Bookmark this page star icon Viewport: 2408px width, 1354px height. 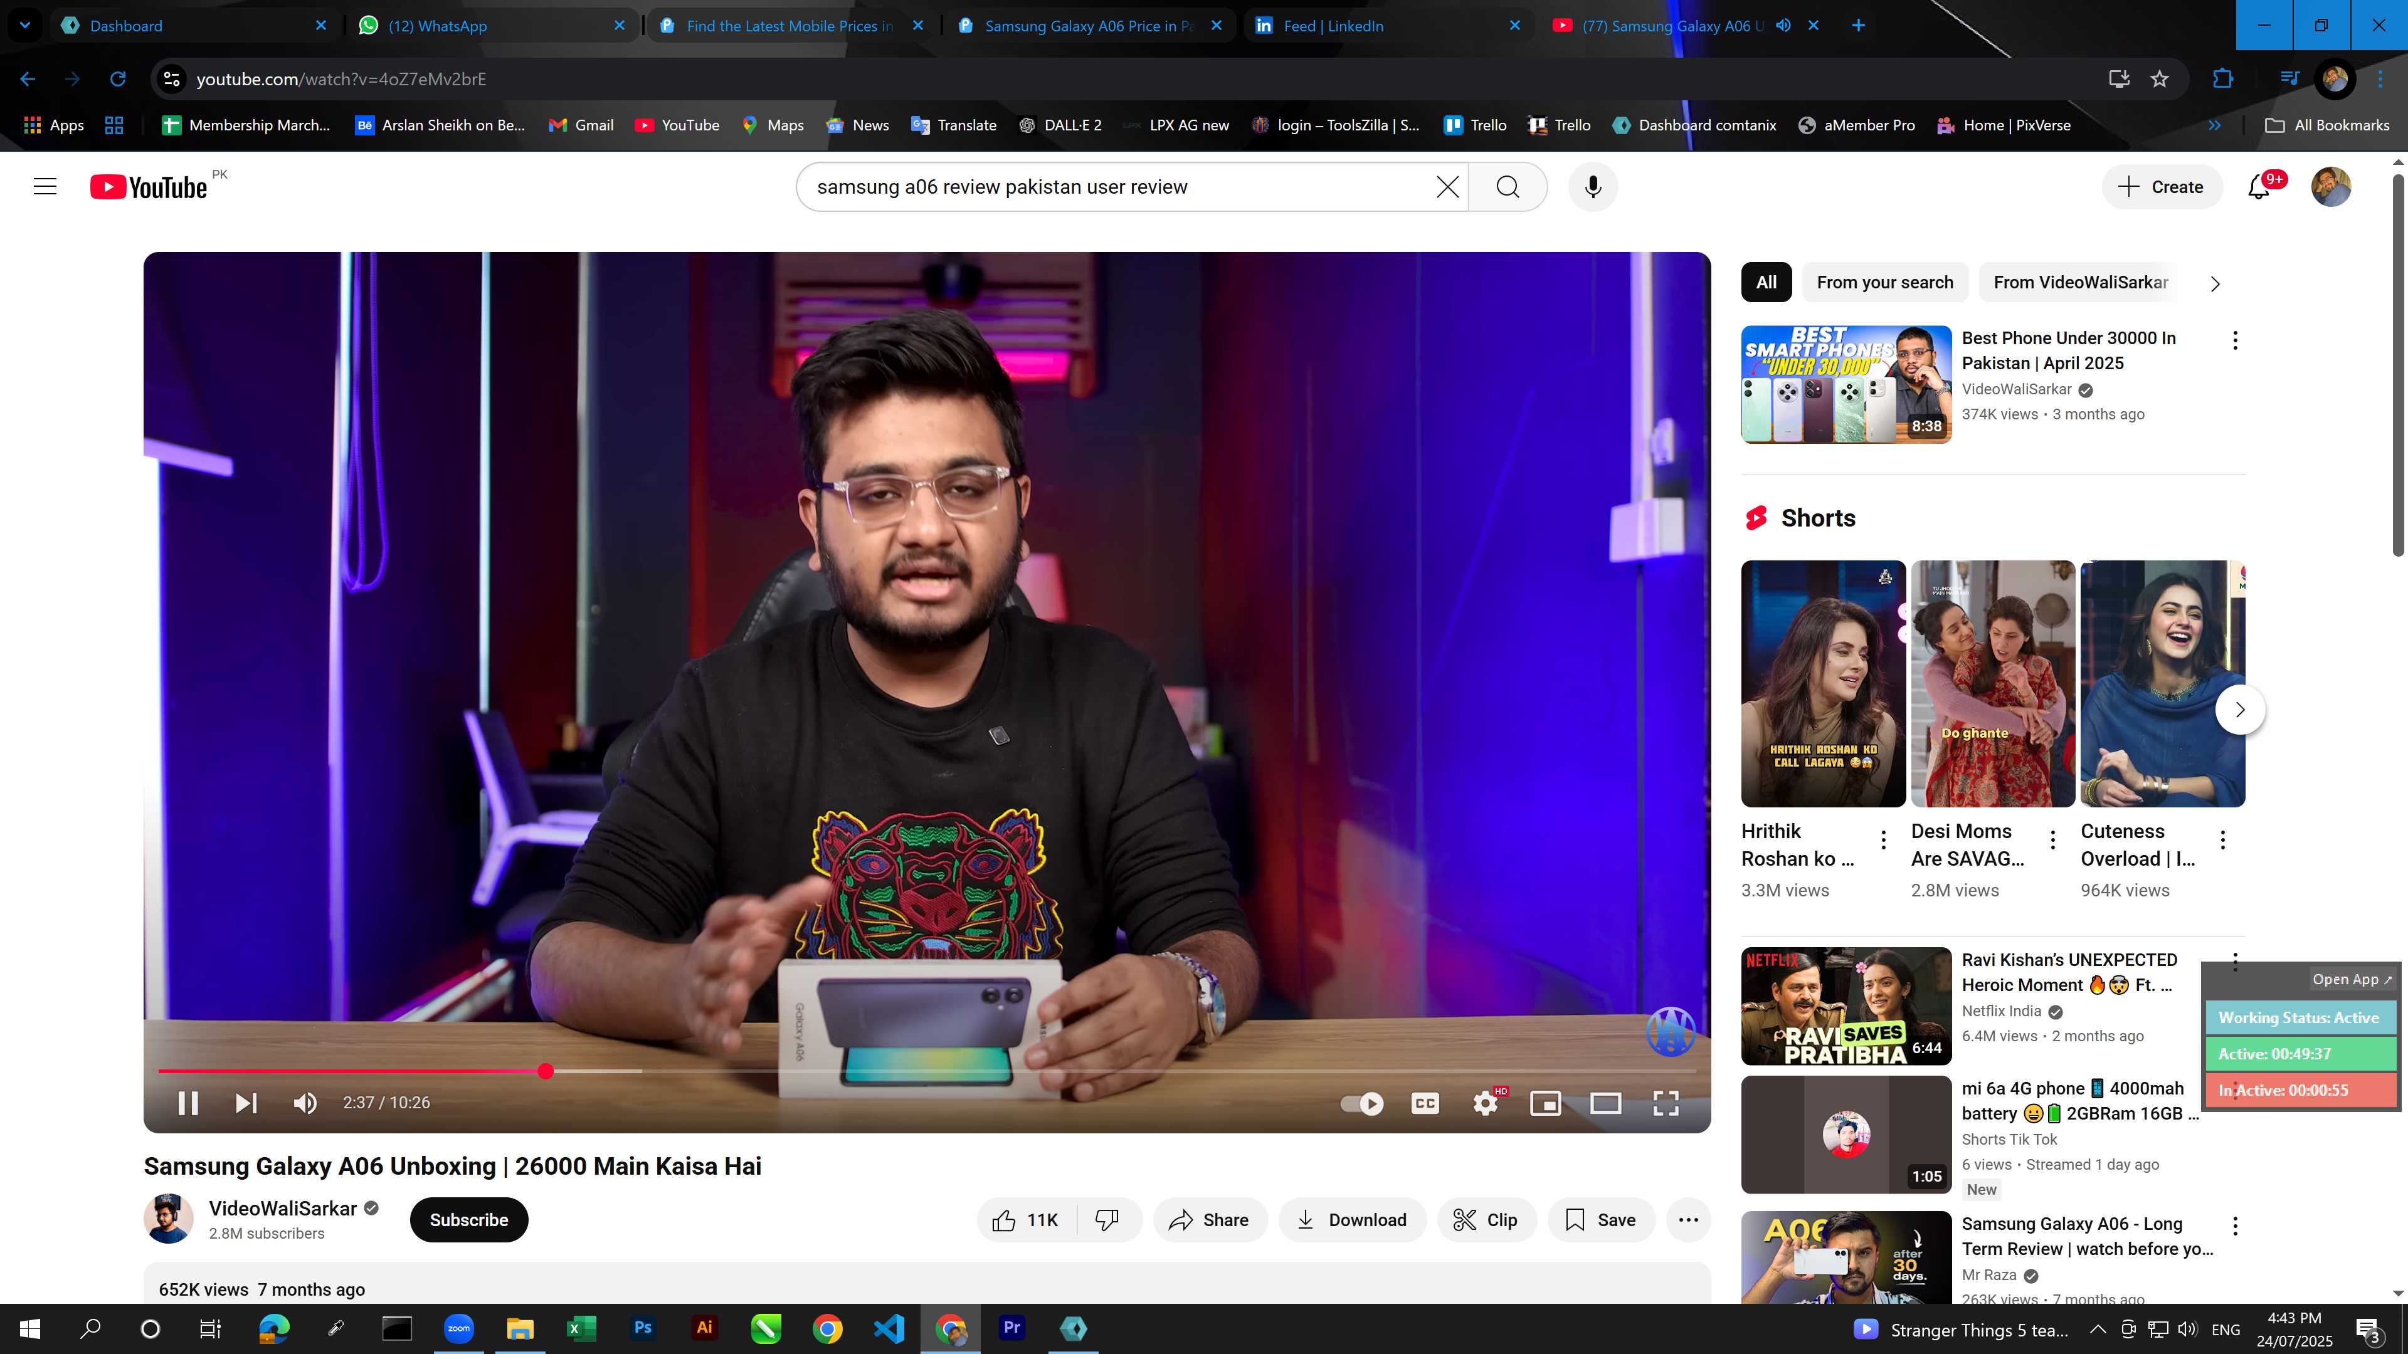click(2159, 80)
